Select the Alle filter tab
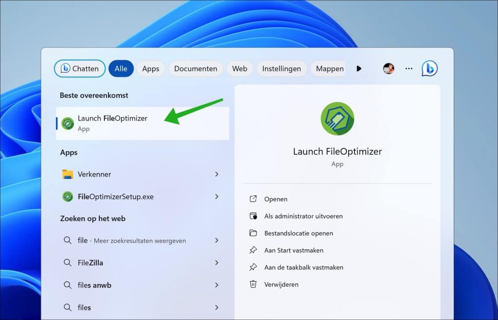 (121, 69)
